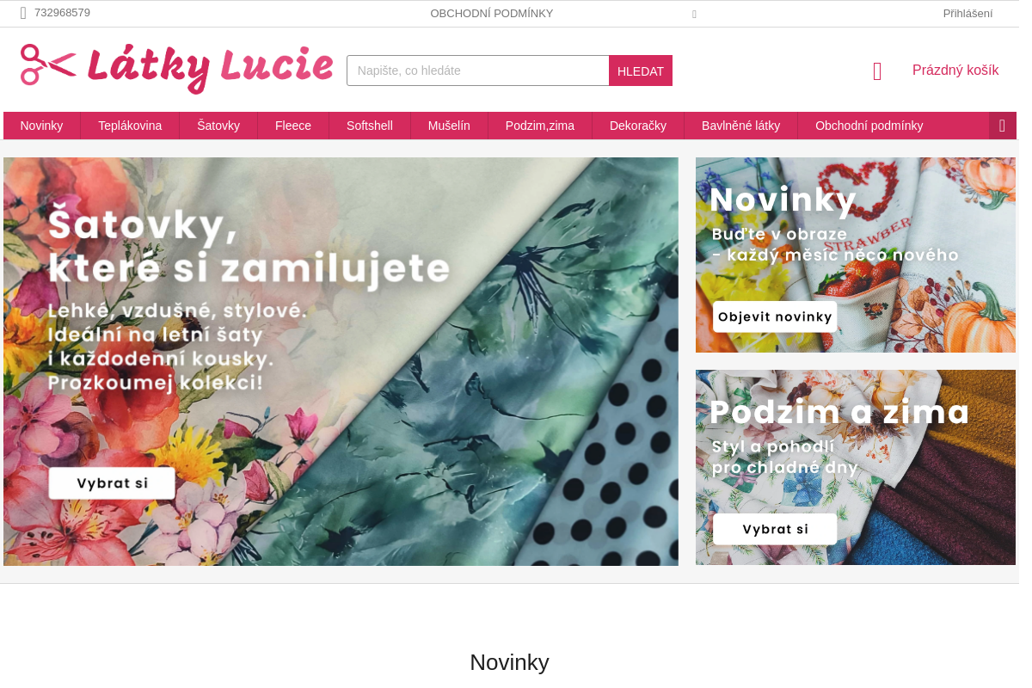Open the Softshell category
This screenshot has height=688, width=1032.
click(x=370, y=126)
